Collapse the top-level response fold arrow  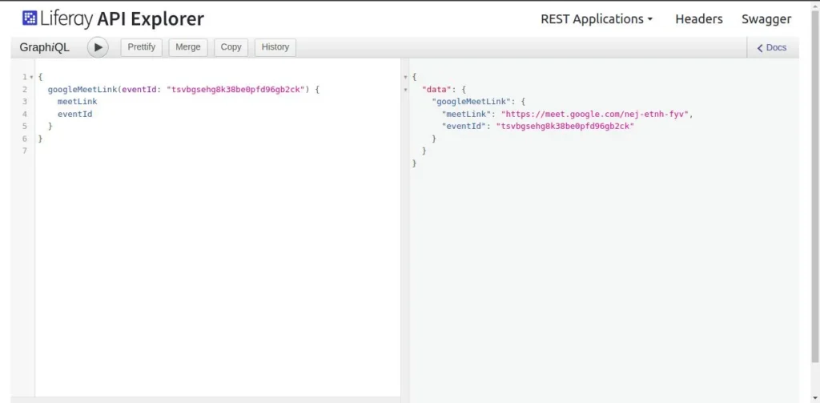405,78
